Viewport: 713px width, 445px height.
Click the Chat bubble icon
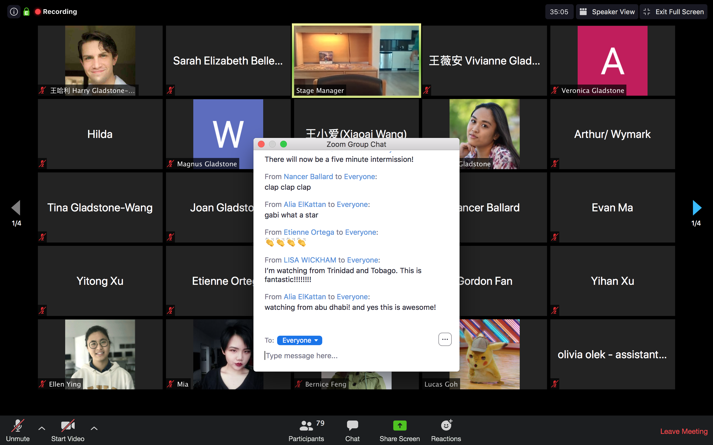coord(352,426)
